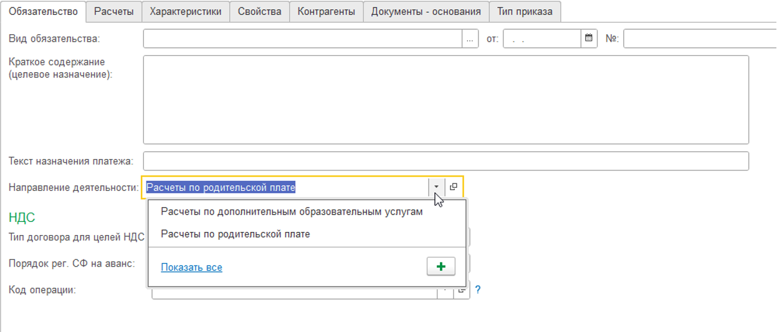Open the Характеристики tab
This screenshot has width=777, height=332.
point(186,11)
